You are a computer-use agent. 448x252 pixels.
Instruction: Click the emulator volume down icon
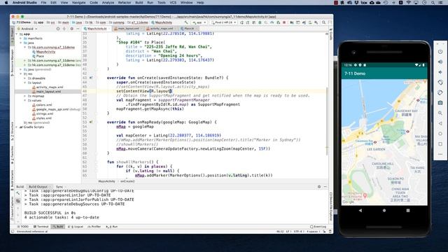440,72
